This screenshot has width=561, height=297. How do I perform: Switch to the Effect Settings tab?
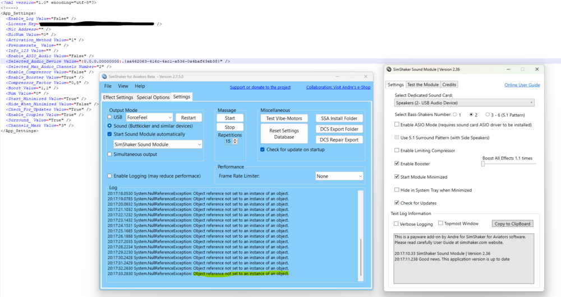[x=118, y=97]
